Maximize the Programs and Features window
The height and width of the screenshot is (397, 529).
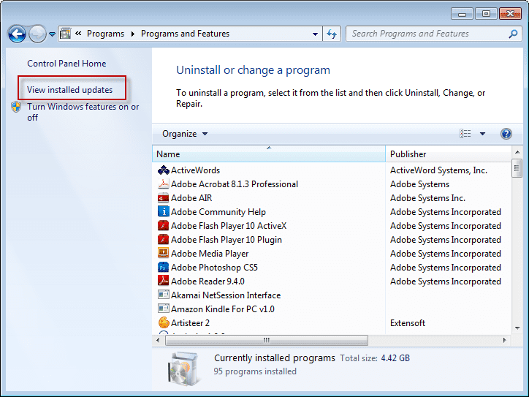(x=486, y=14)
